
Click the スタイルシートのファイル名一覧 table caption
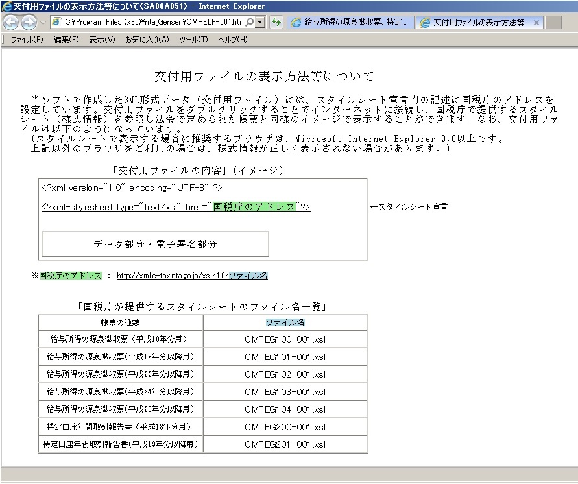pos(202,307)
